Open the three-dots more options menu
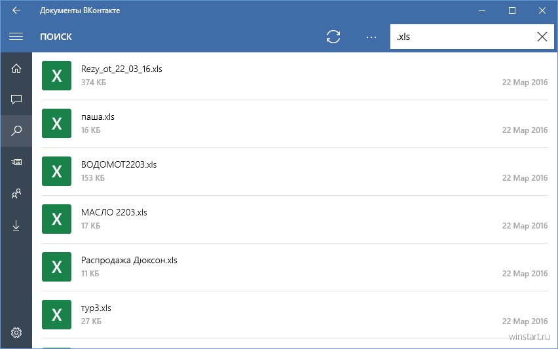 tap(371, 37)
